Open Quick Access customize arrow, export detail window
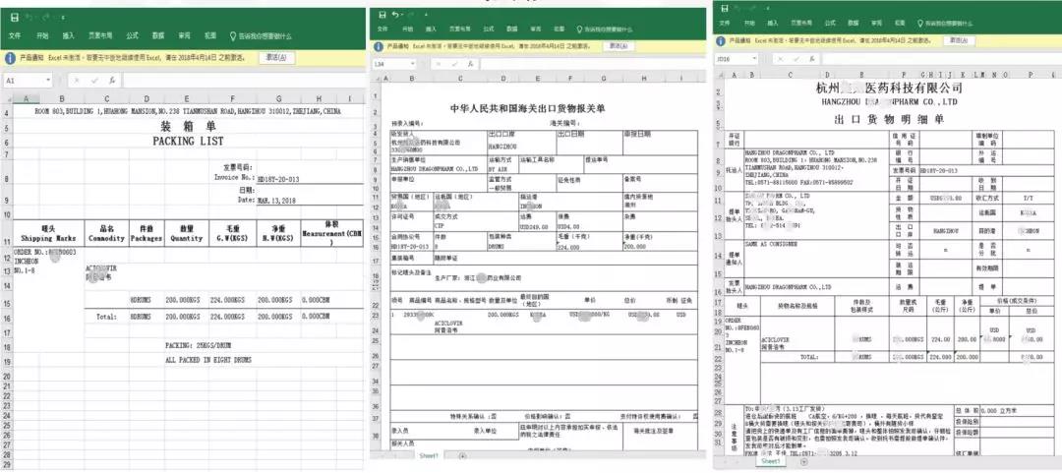Screen dimensions: 1062x473 pyautogui.click(x=768, y=9)
